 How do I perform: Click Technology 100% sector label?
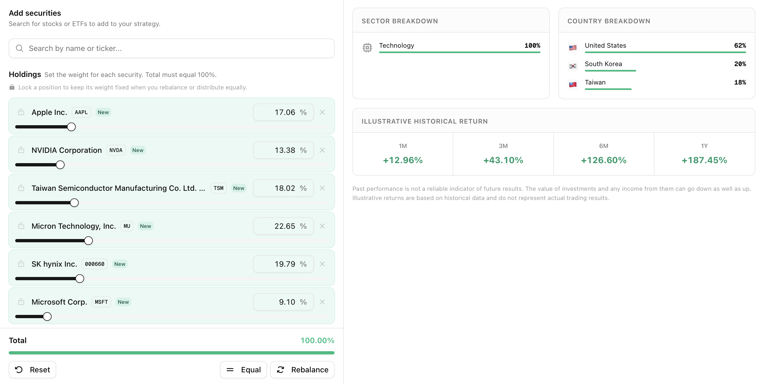click(397, 45)
